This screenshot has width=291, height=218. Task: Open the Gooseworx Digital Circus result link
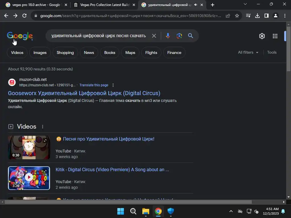click(84, 93)
